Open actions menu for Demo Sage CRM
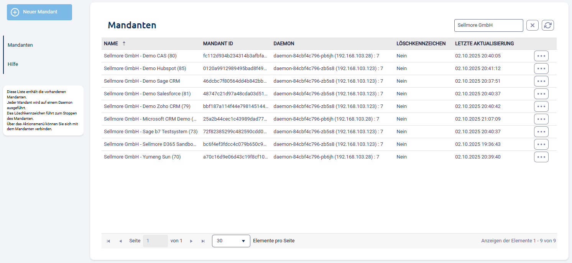 [541, 81]
